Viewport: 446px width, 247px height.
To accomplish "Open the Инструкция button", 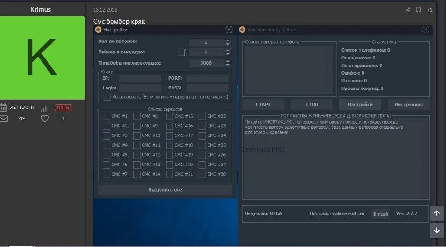I will pyautogui.click(x=409, y=104).
